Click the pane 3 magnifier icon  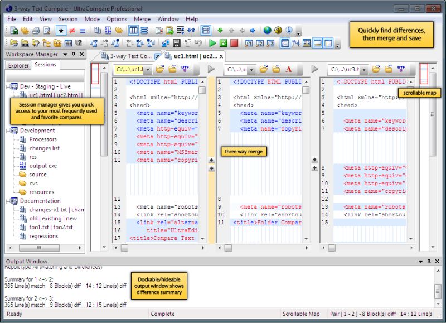[x=270, y=44]
